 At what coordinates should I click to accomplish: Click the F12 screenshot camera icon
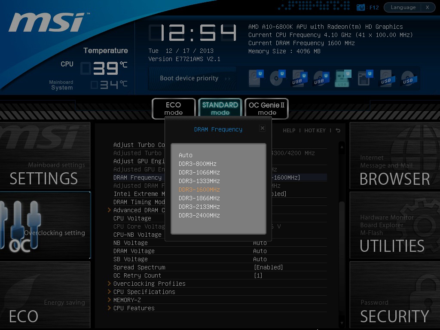[361, 7]
